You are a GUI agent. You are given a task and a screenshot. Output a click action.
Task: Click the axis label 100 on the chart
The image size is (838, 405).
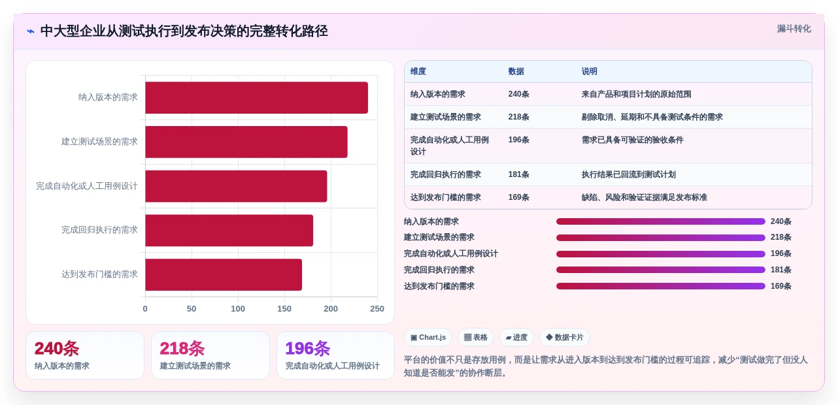(238, 309)
